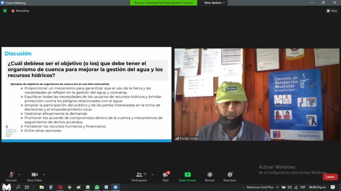Unmute the microphone
The height and width of the screenshot is (191, 341).
coord(11,176)
